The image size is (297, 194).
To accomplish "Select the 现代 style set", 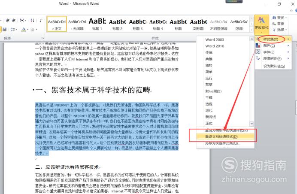I will click(x=223, y=110).
